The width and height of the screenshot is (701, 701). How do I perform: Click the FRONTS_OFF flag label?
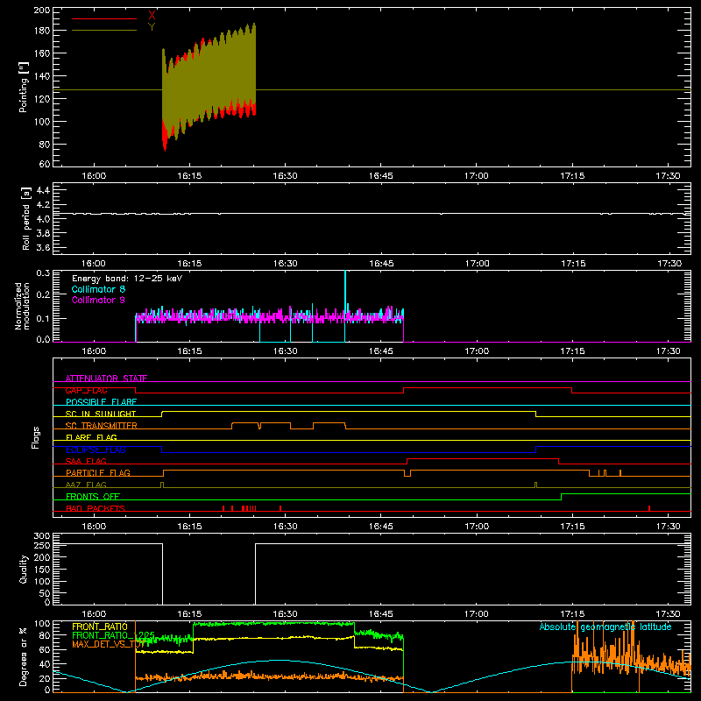(93, 496)
